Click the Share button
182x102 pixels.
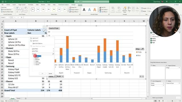176,5
